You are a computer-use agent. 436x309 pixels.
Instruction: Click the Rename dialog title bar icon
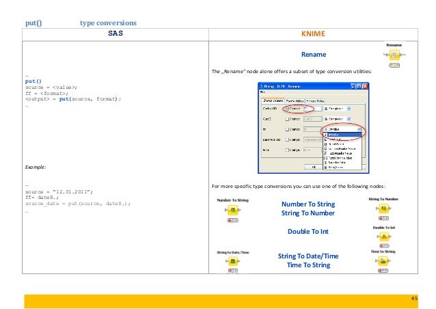[x=261, y=86]
